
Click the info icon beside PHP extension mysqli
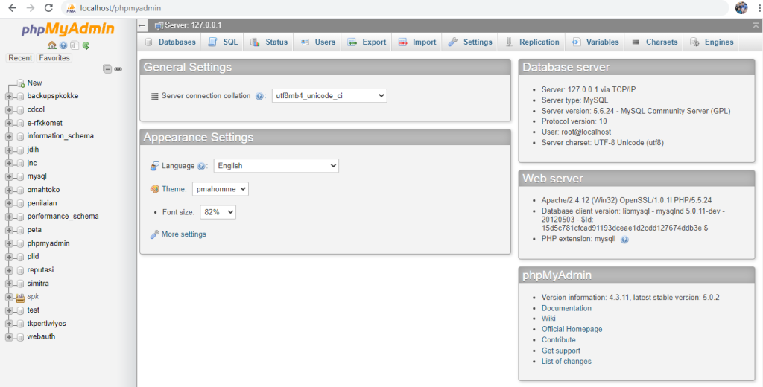coord(624,240)
